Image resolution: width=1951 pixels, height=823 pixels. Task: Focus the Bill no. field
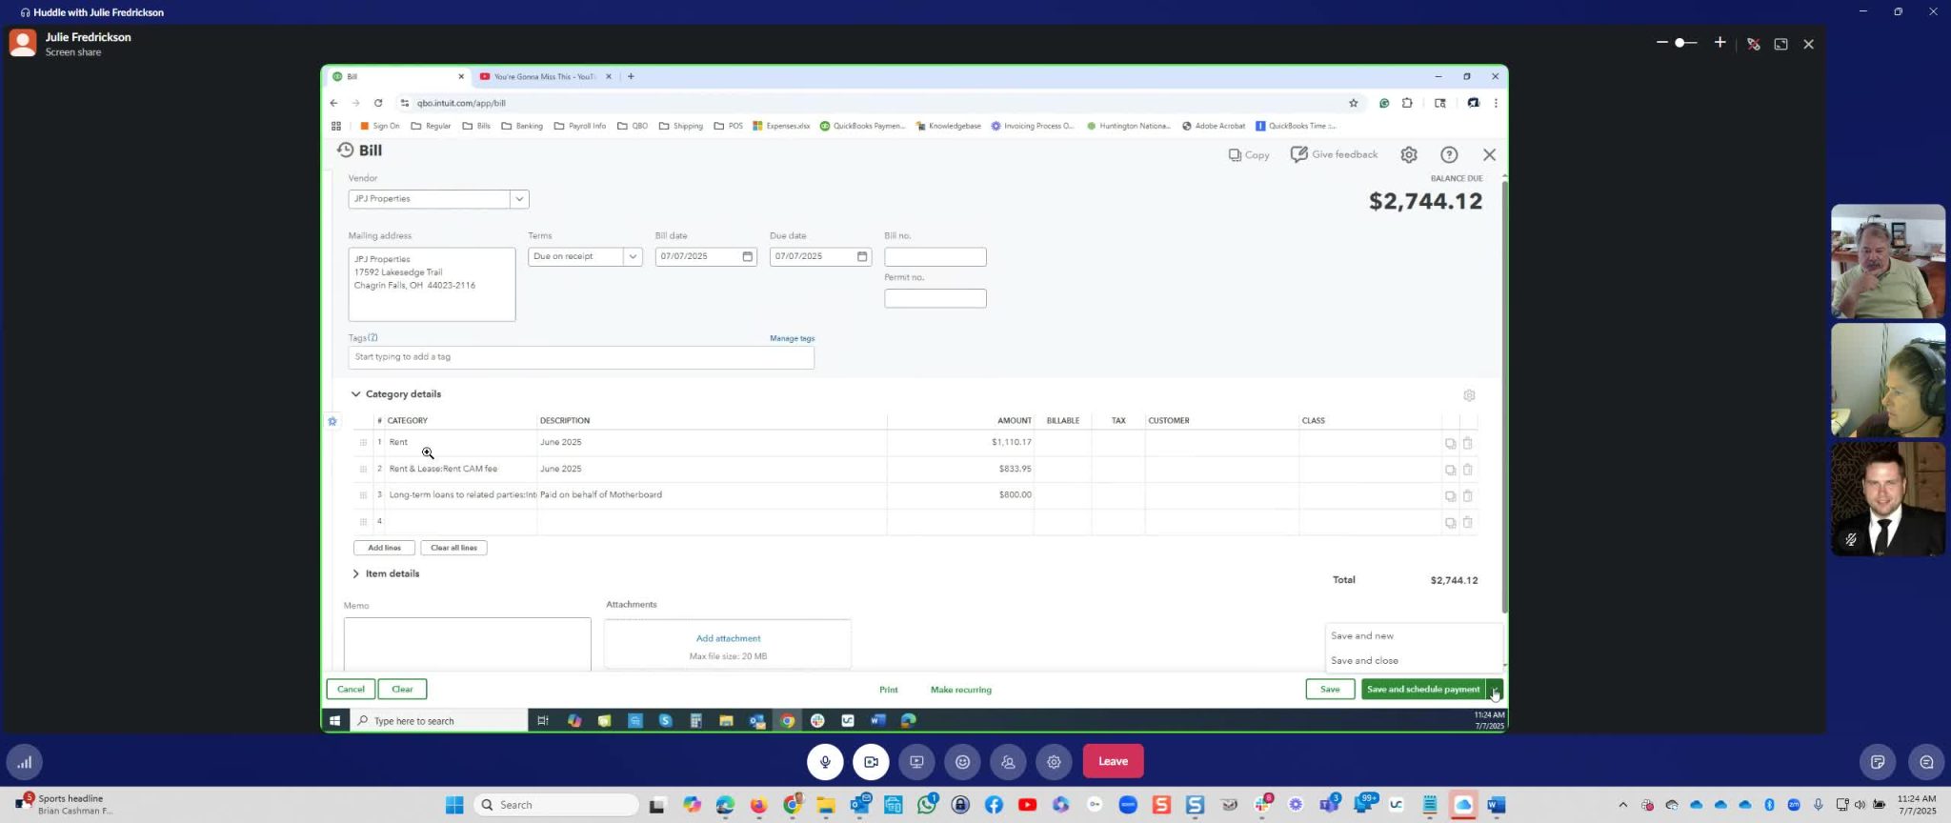[x=935, y=256]
